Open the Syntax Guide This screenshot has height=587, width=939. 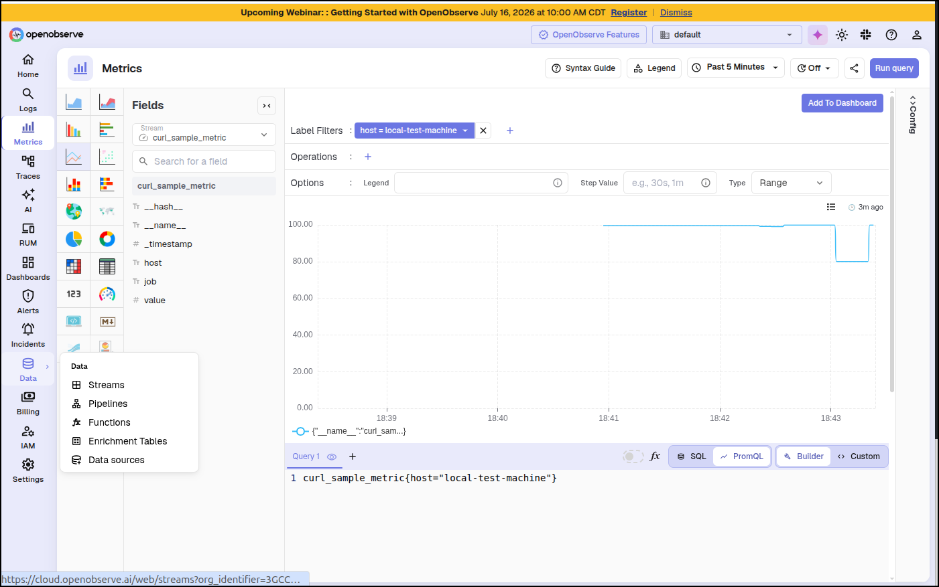coord(583,68)
